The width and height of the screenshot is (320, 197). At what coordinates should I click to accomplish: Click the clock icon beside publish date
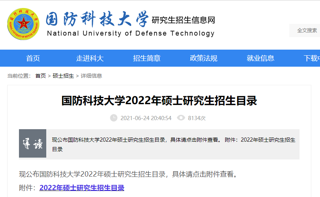(114, 118)
